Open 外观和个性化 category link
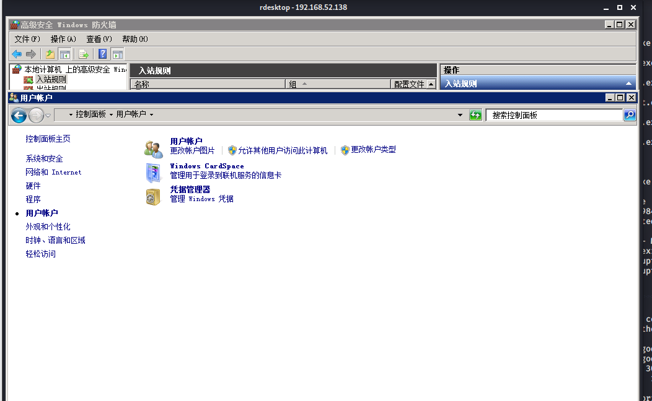Viewport: 652px width, 401px height. click(x=48, y=227)
